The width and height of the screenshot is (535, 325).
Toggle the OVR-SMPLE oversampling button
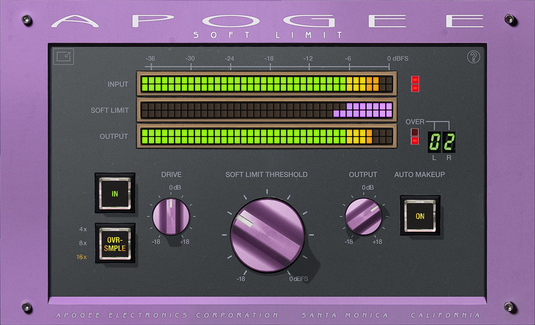pos(115,243)
